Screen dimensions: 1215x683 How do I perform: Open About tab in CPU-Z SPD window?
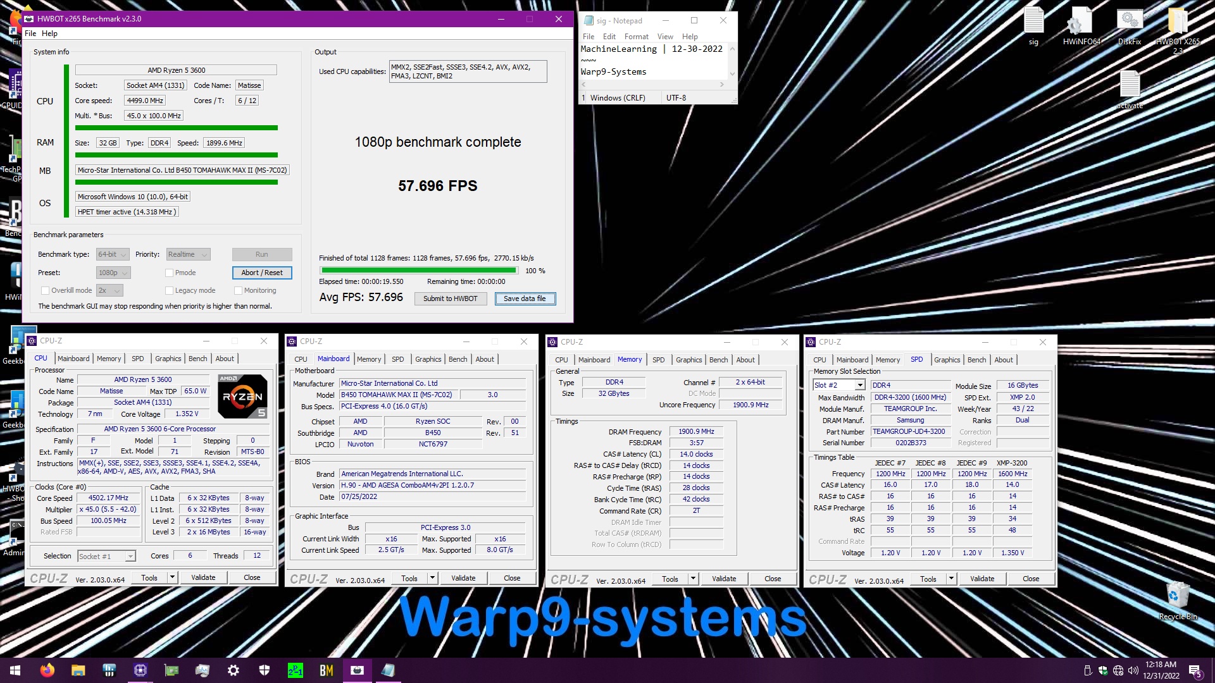(x=1003, y=360)
